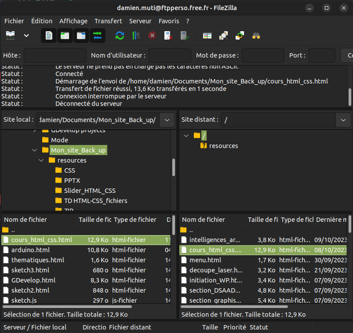Open the Site distant path dropdown

(343, 120)
